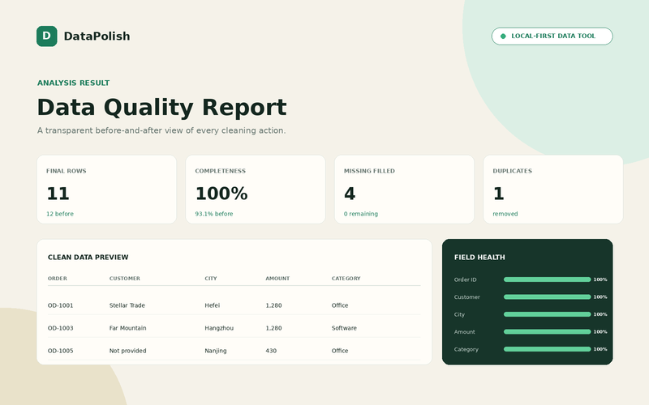Image resolution: width=649 pixels, height=405 pixels.
Task: Click the Customer field health label
Action: point(467,297)
